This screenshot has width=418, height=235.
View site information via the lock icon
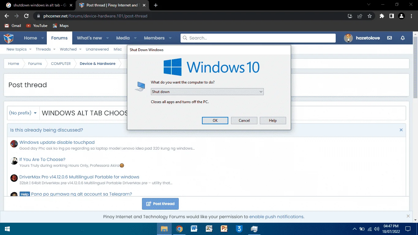38,16
